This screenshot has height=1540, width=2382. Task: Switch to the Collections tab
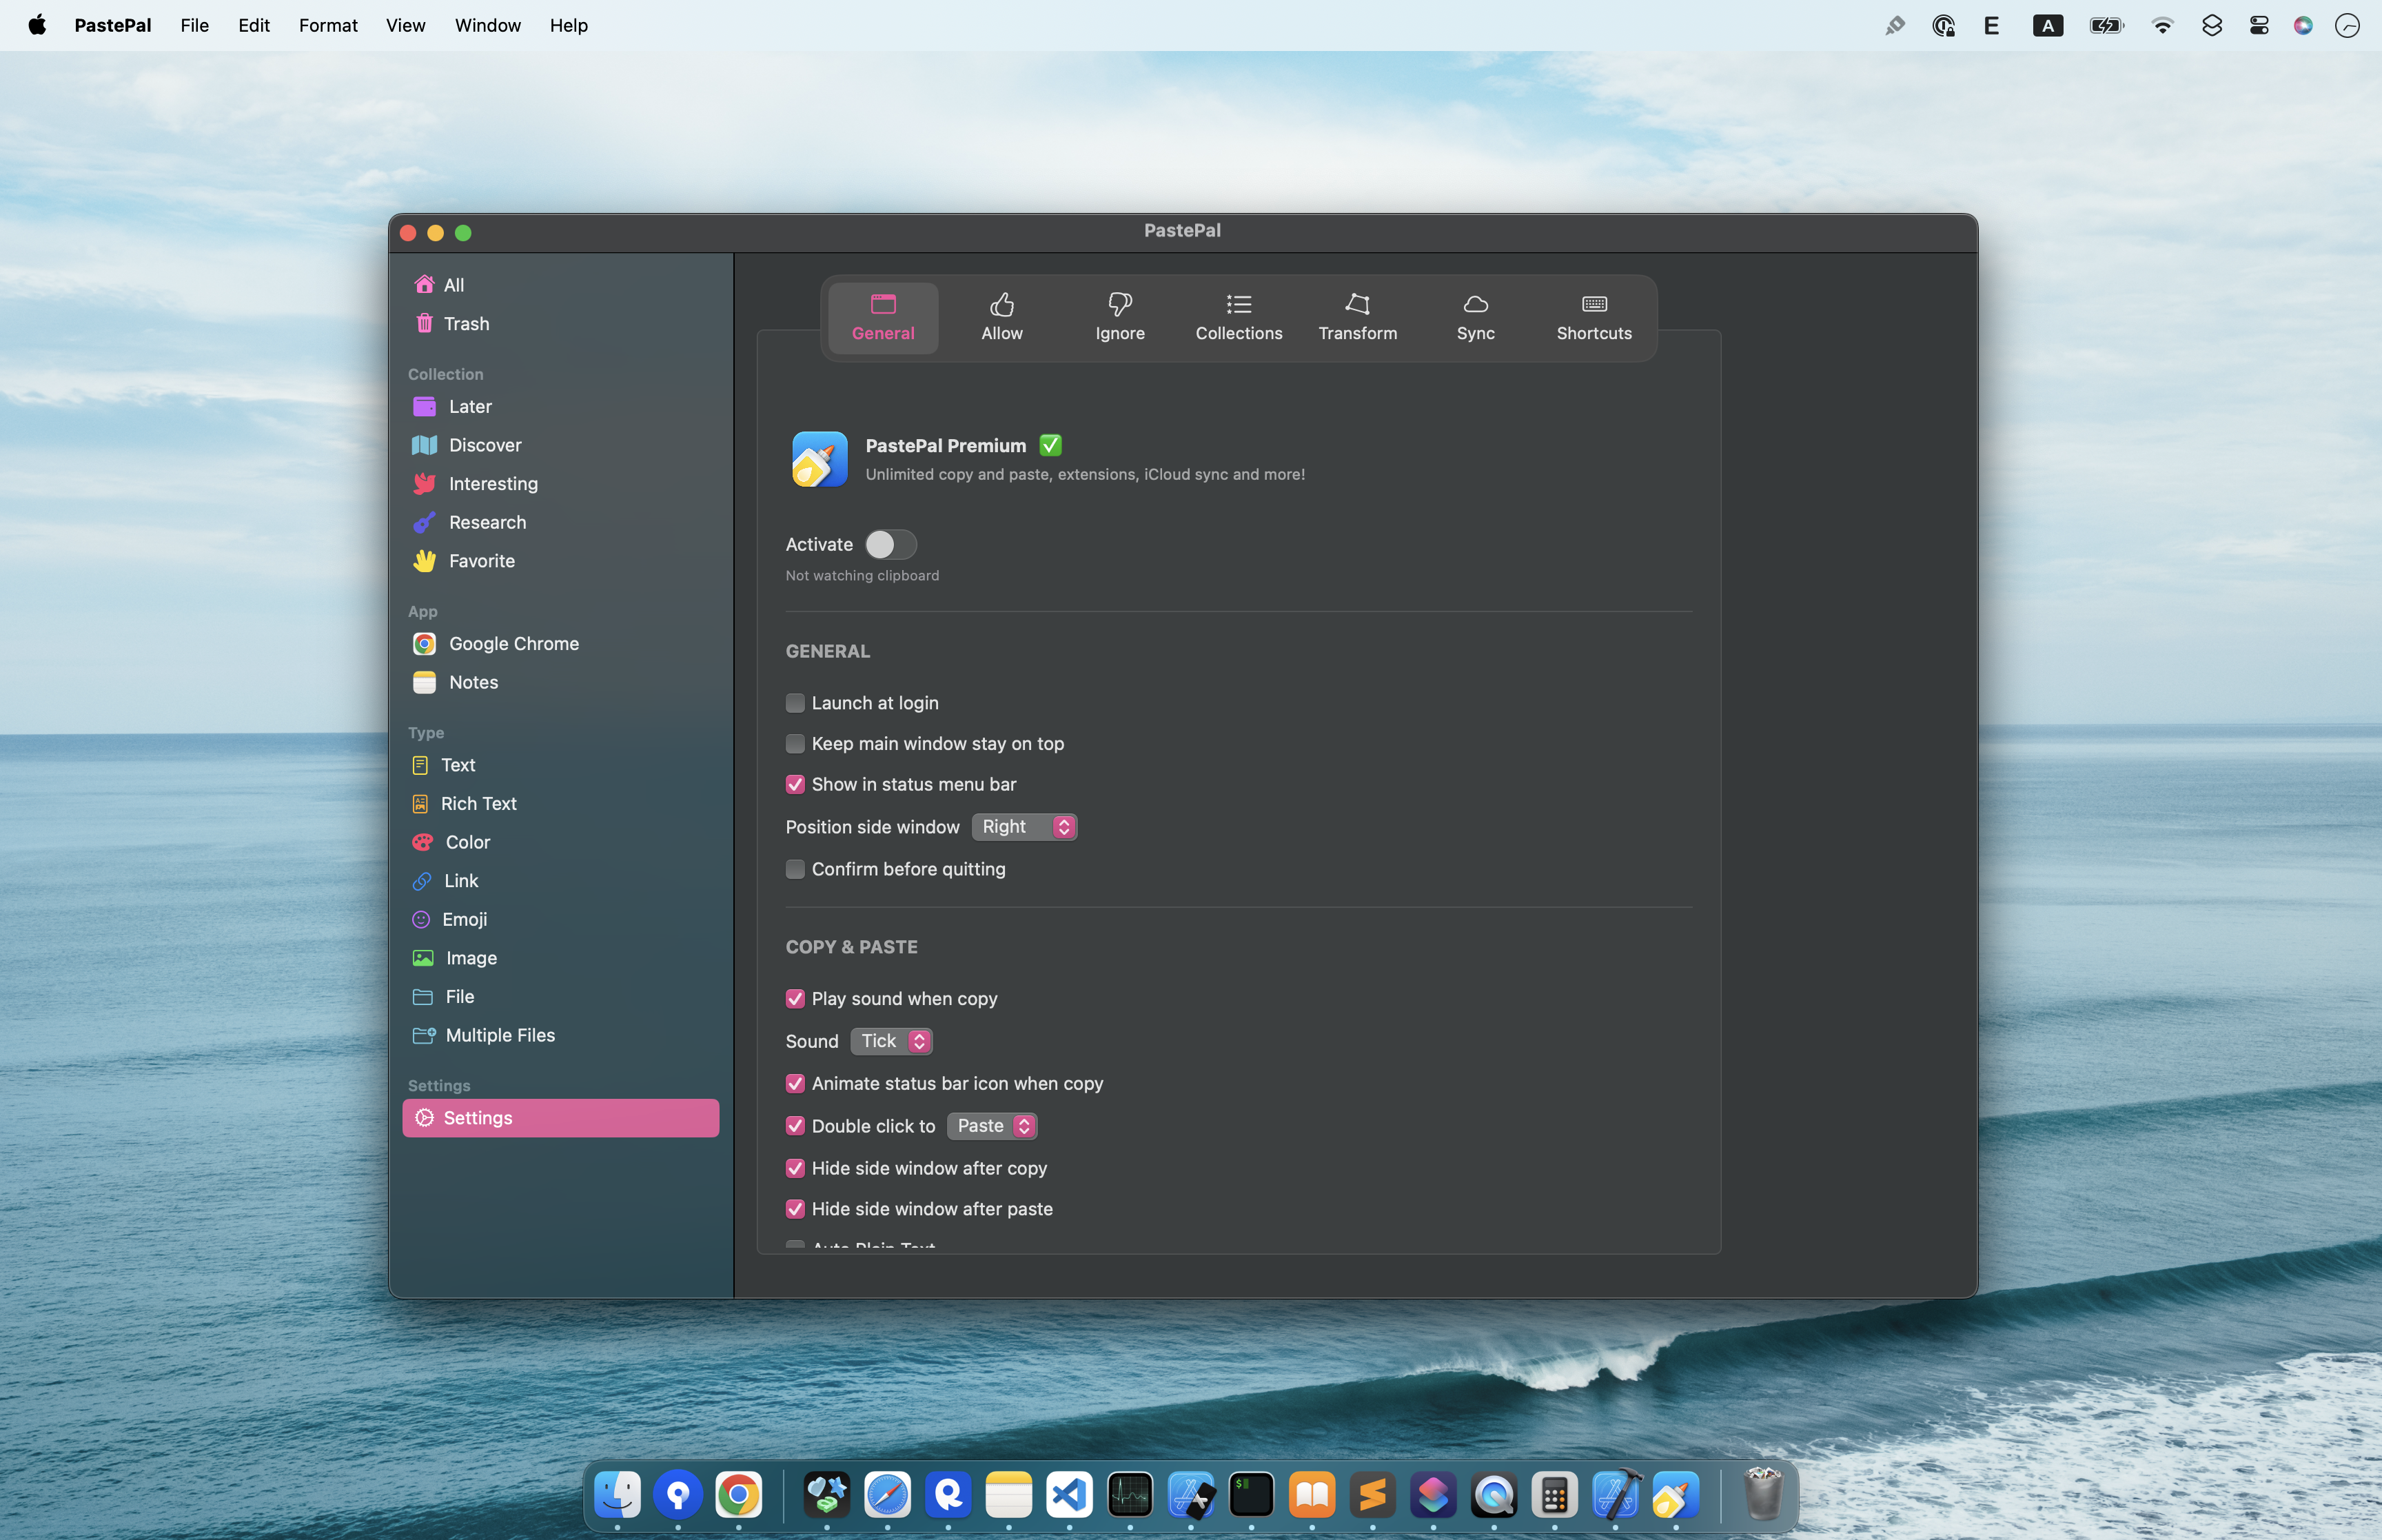click(x=1237, y=317)
